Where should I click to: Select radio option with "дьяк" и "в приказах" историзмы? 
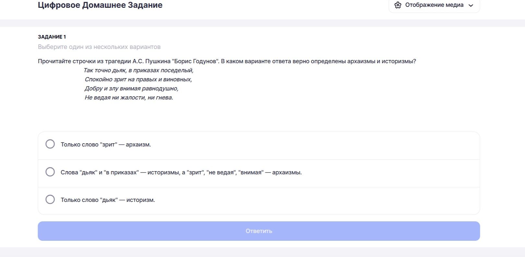click(x=50, y=172)
